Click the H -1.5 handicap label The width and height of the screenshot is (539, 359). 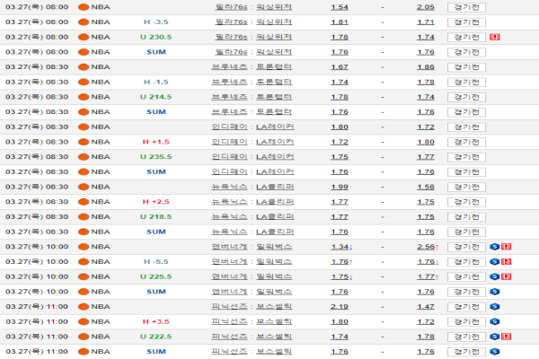point(156,82)
